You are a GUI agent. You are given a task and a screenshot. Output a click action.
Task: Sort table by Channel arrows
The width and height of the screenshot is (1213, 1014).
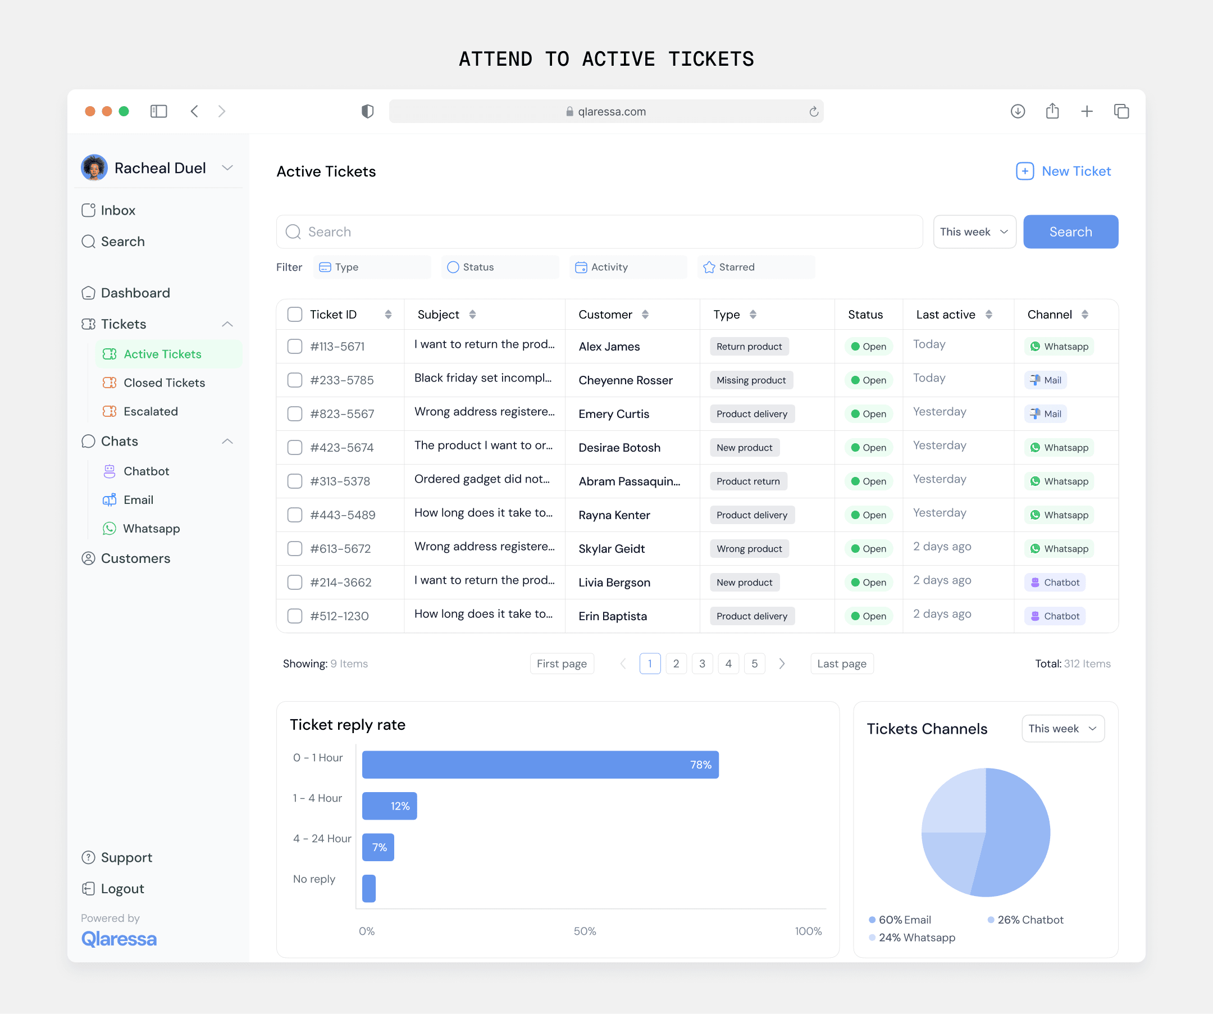pos(1085,314)
